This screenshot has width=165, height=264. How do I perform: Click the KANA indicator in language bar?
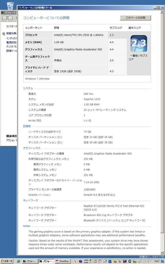click(x=86, y=262)
